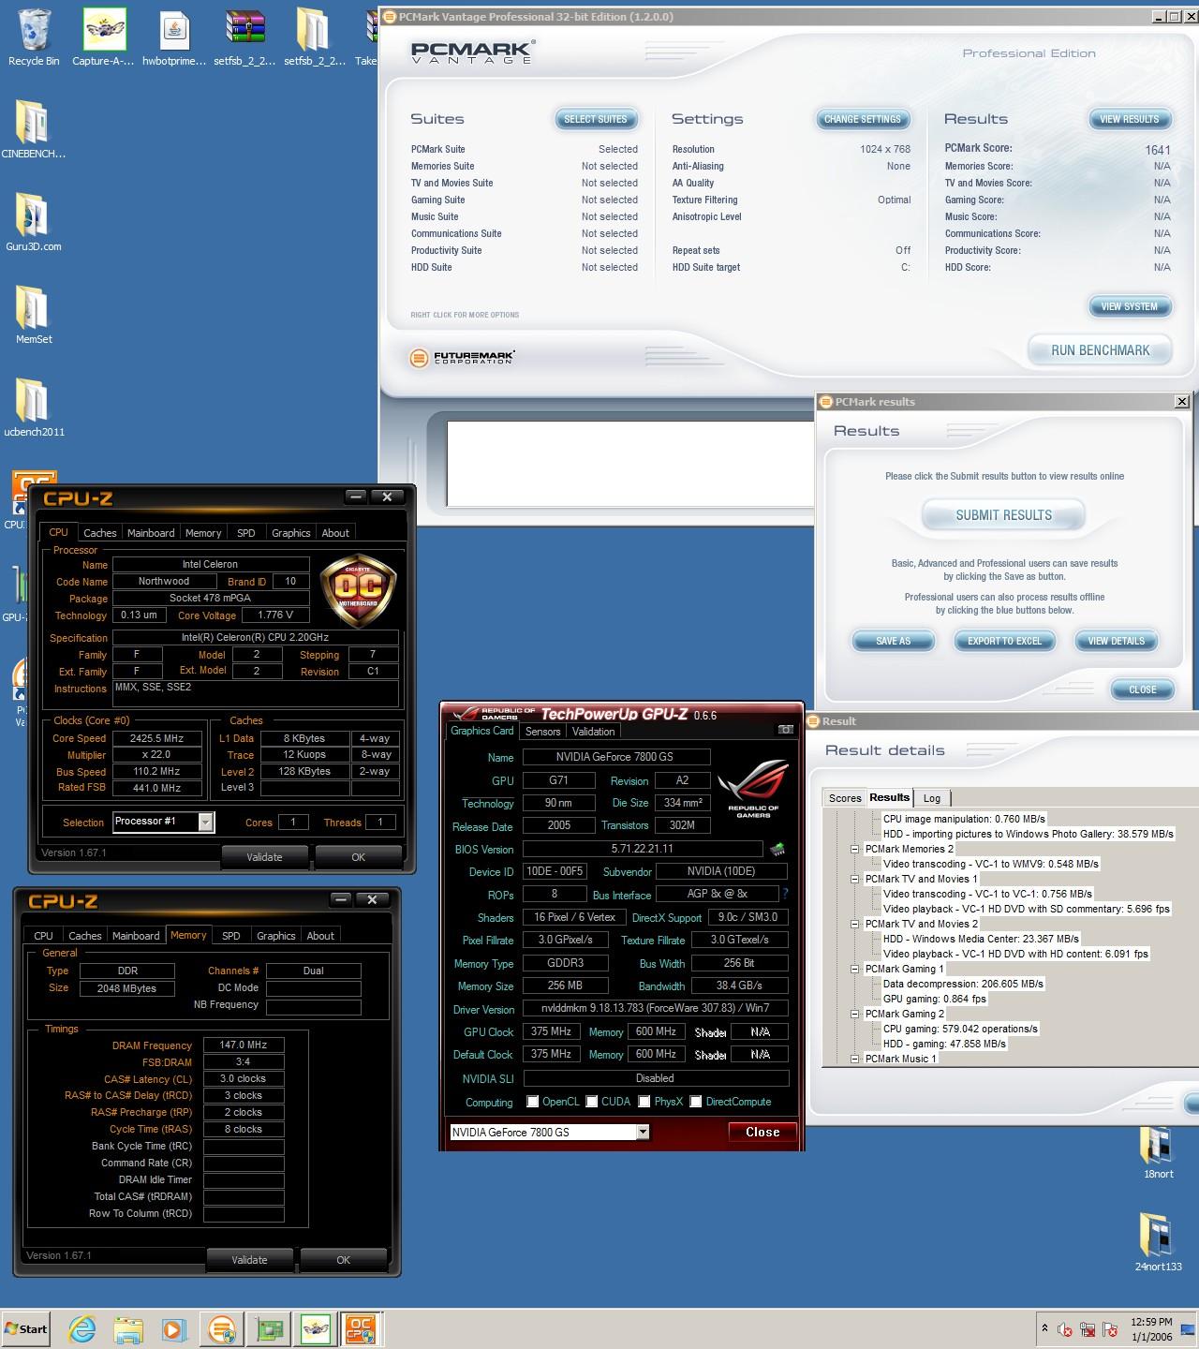Open the 18nort folder on desktop
1199x1349 pixels.
(x=1158, y=1150)
